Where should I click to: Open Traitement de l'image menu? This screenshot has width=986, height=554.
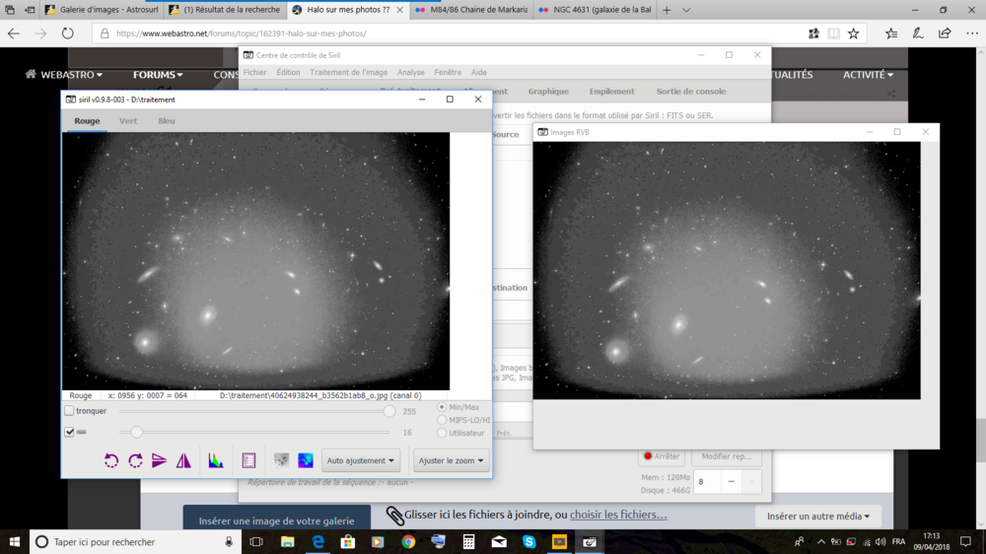tap(348, 72)
